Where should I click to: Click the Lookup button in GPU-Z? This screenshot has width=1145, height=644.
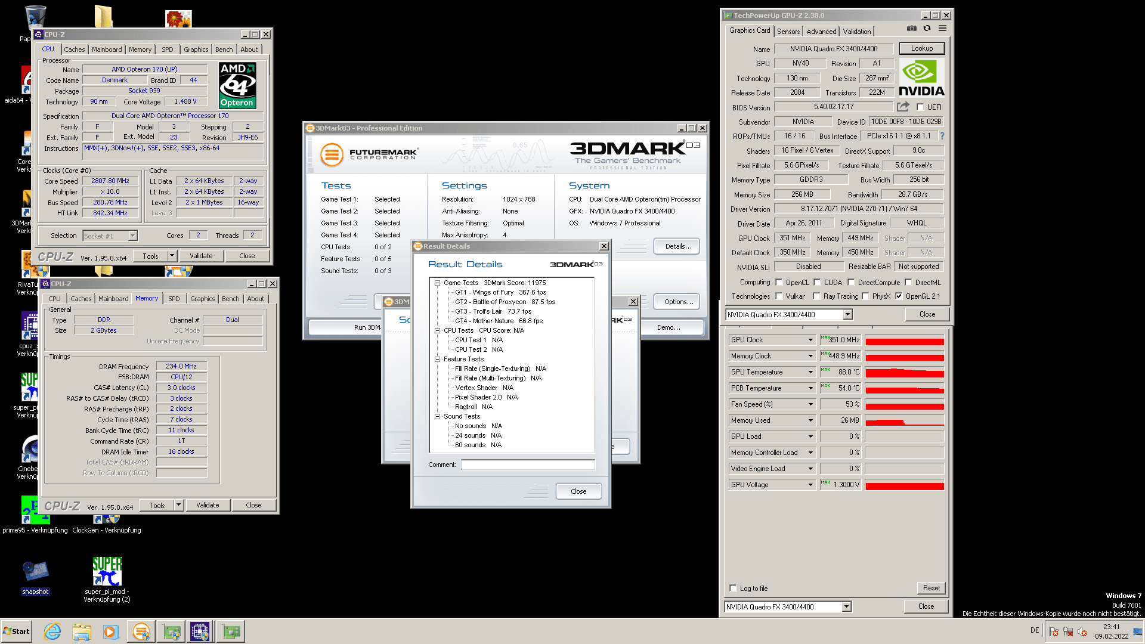point(921,48)
